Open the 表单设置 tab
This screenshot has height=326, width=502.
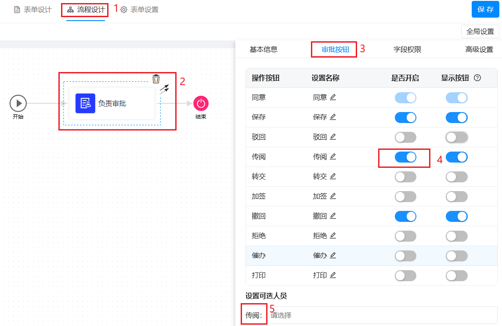[x=140, y=10]
